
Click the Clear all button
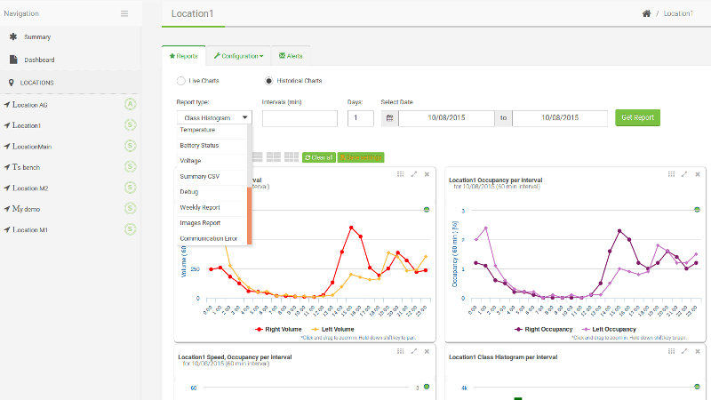319,157
